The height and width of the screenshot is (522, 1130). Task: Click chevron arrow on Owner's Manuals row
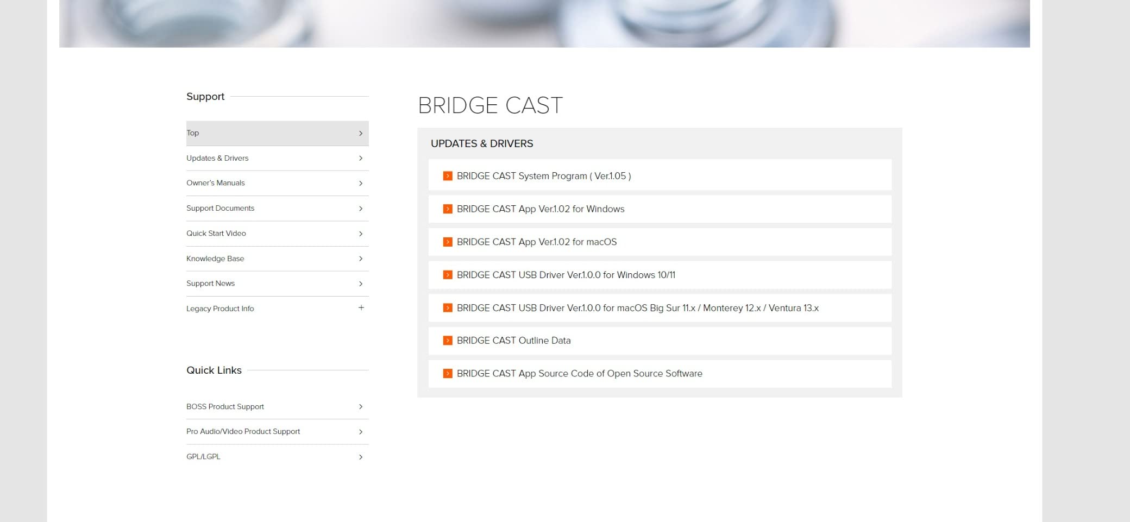click(361, 184)
